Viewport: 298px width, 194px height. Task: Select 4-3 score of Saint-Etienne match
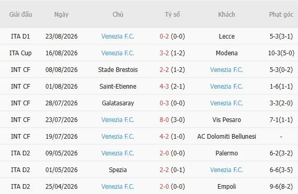[x=164, y=86]
